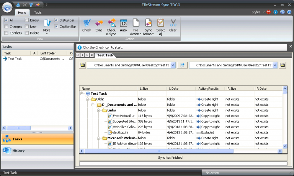This screenshot has height=176, width=294.
Task: Enable the Delete checkbox
Action: 27,33
